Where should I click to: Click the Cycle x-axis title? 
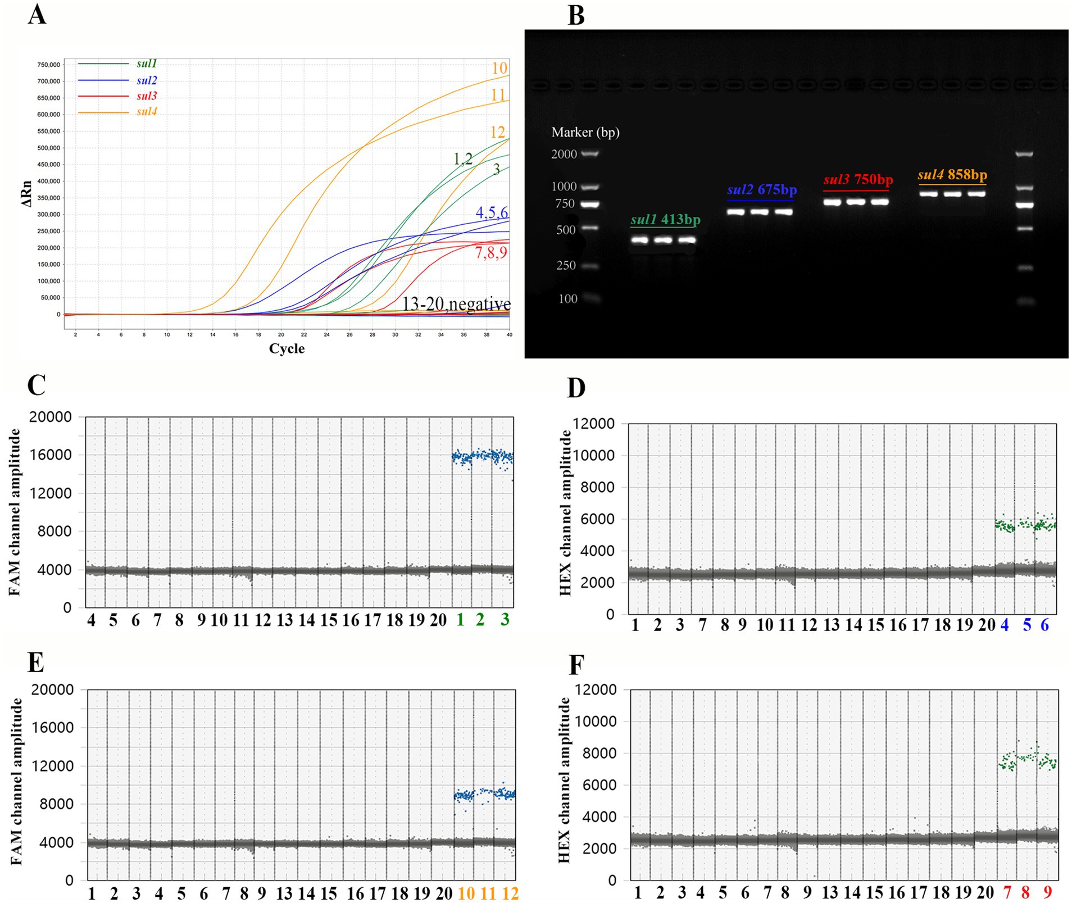click(287, 348)
